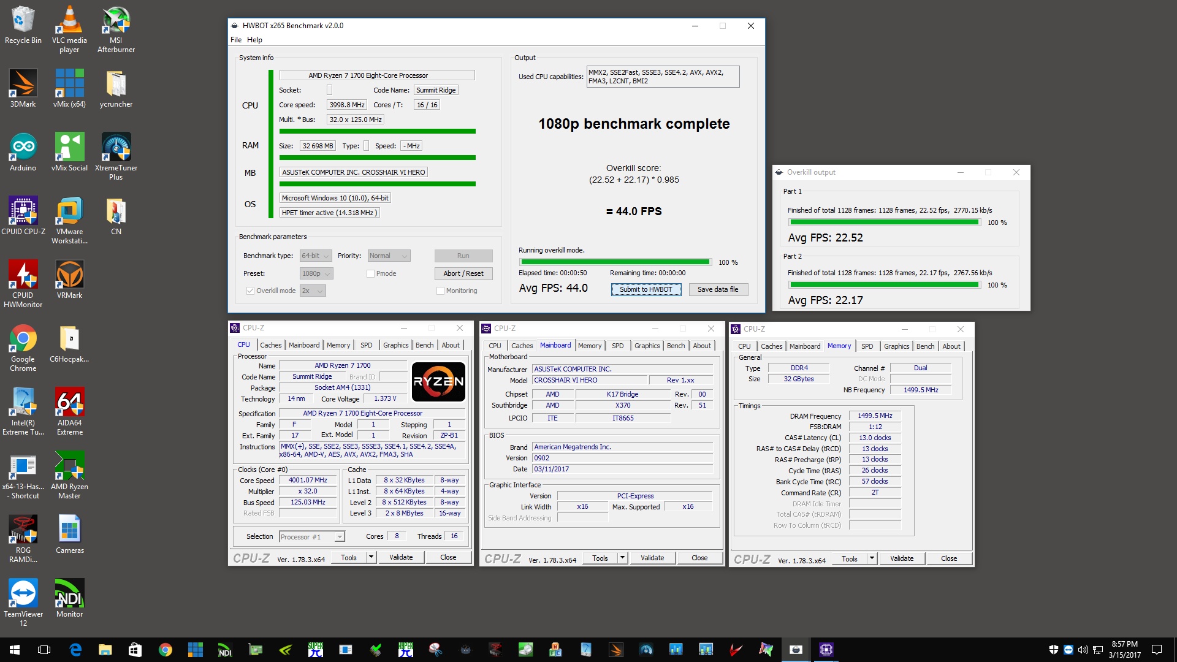Image resolution: width=1177 pixels, height=662 pixels.
Task: Click the Windows Start button
Action: click(15, 650)
